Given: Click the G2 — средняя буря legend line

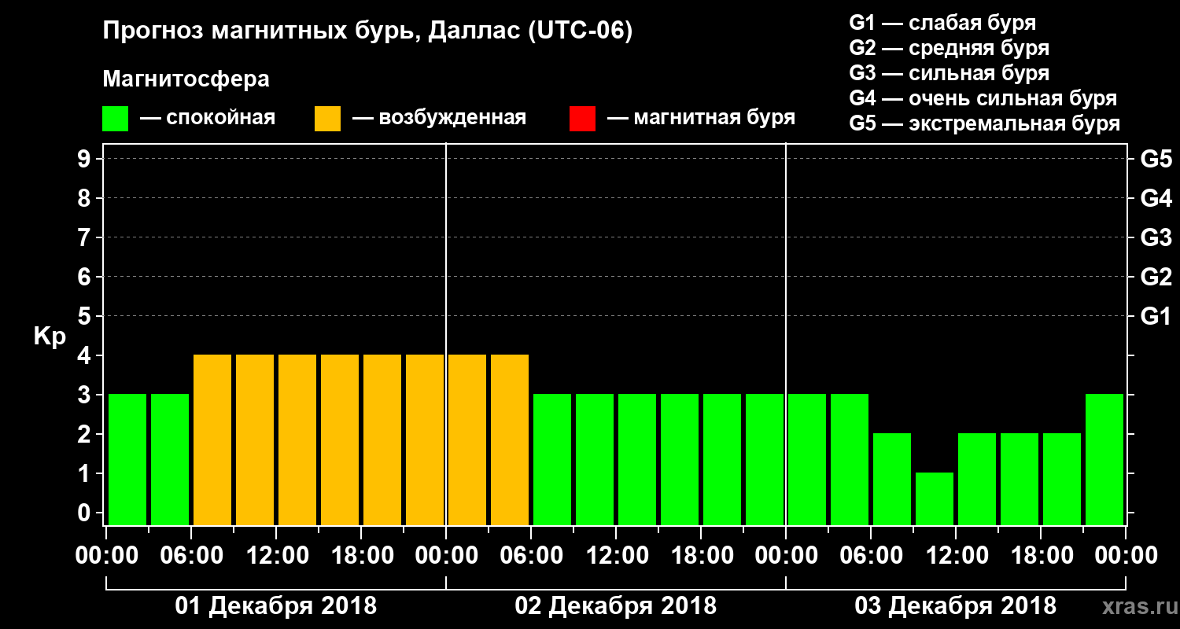Looking at the screenshot, I should (950, 48).
